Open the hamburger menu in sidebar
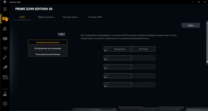This screenshot has width=208, height=111. click(5, 9)
